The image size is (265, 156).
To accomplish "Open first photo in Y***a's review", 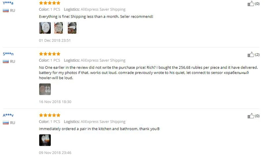I will [45, 28].
